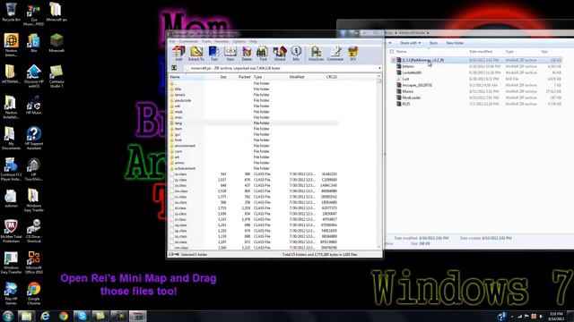Select the ModLoader archive in Explorer
This screenshot has width=574, height=322.
(412, 97)
